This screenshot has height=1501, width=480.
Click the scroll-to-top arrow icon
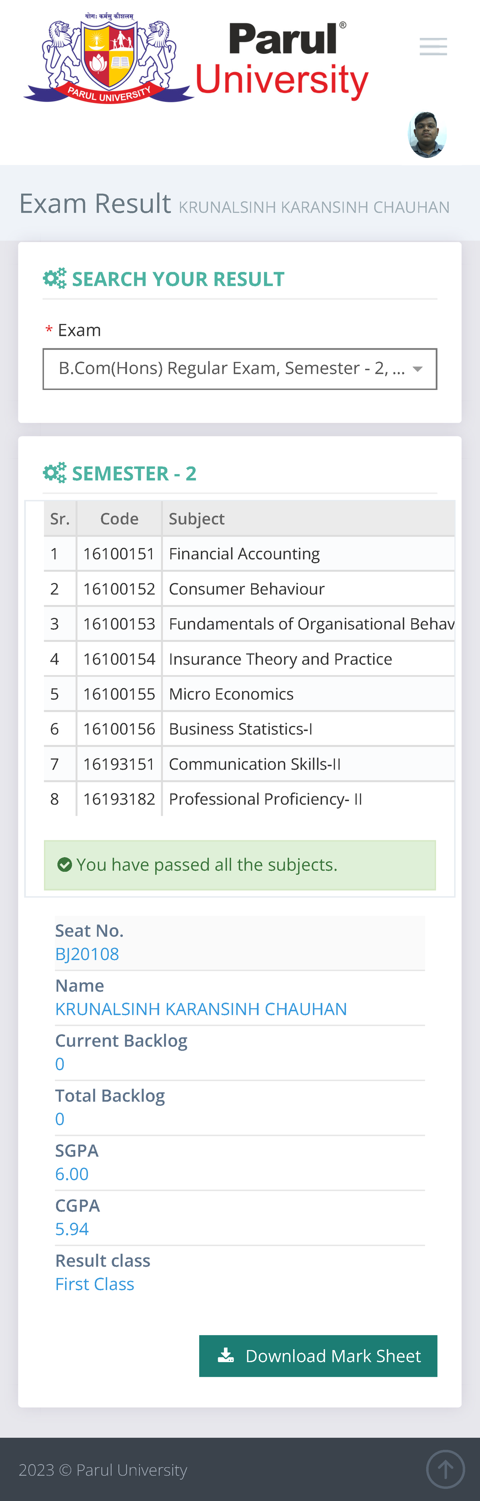445,1469
